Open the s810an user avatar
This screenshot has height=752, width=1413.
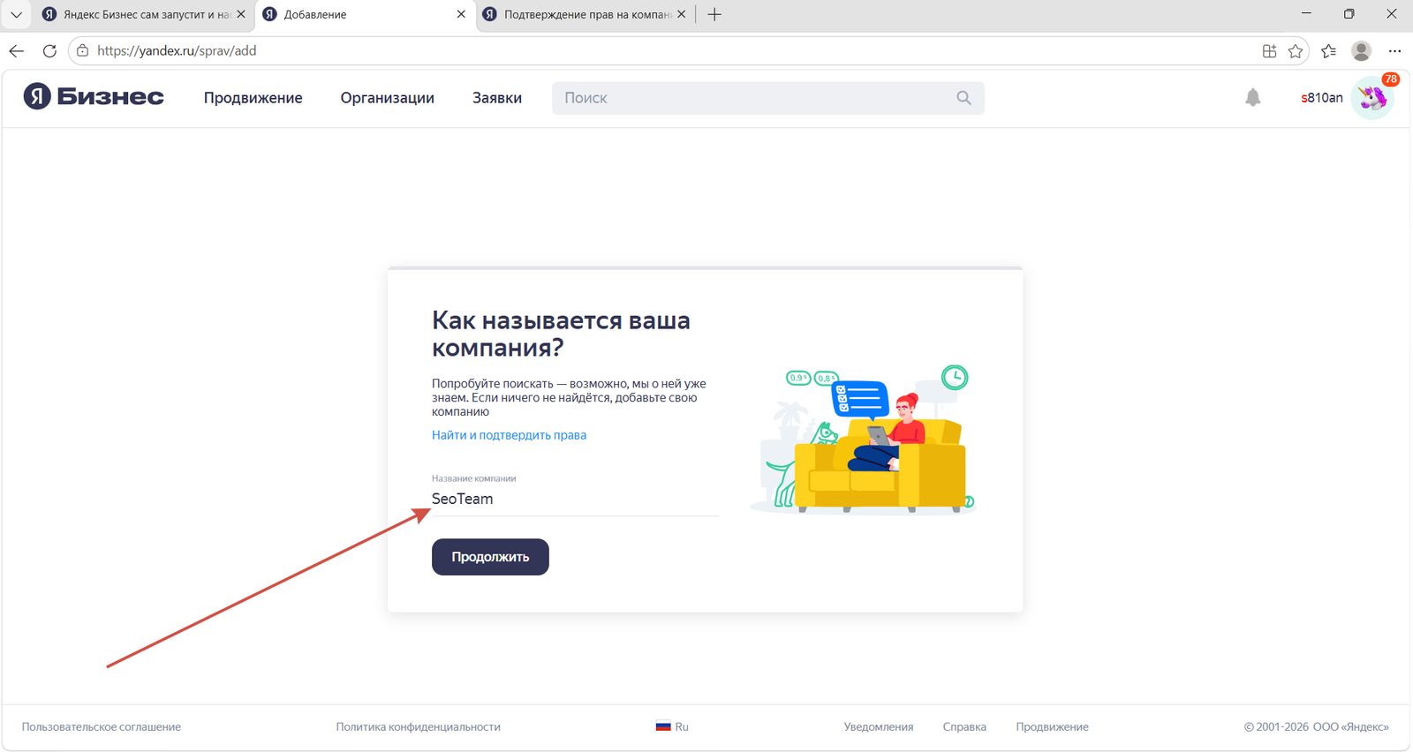point(1372,98)
